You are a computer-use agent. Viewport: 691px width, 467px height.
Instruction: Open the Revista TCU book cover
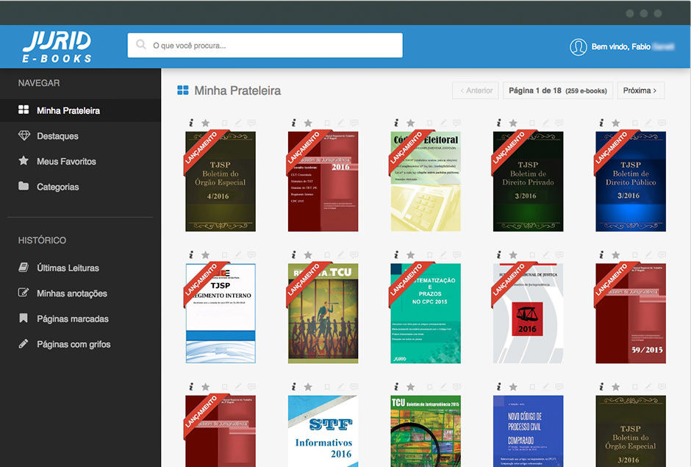point(323,313)
